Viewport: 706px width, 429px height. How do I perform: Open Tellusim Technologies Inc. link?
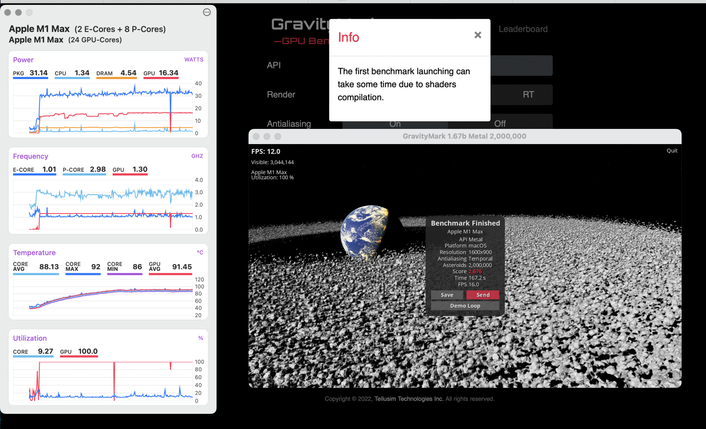(408, 399)
